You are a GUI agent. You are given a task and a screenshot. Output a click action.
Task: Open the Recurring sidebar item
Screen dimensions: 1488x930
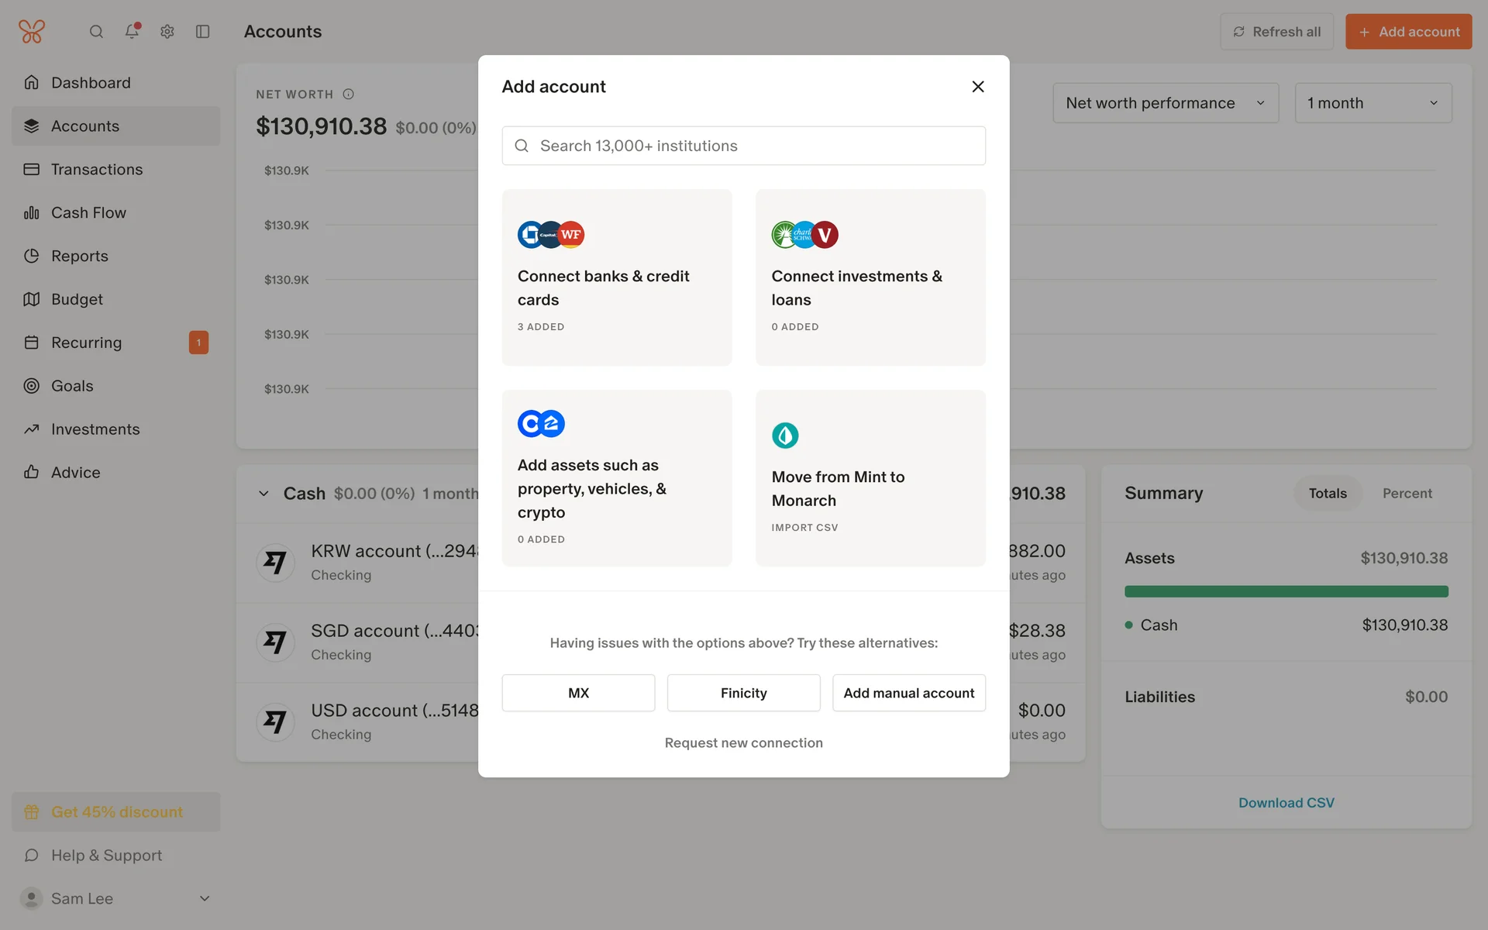coord(86,343)
